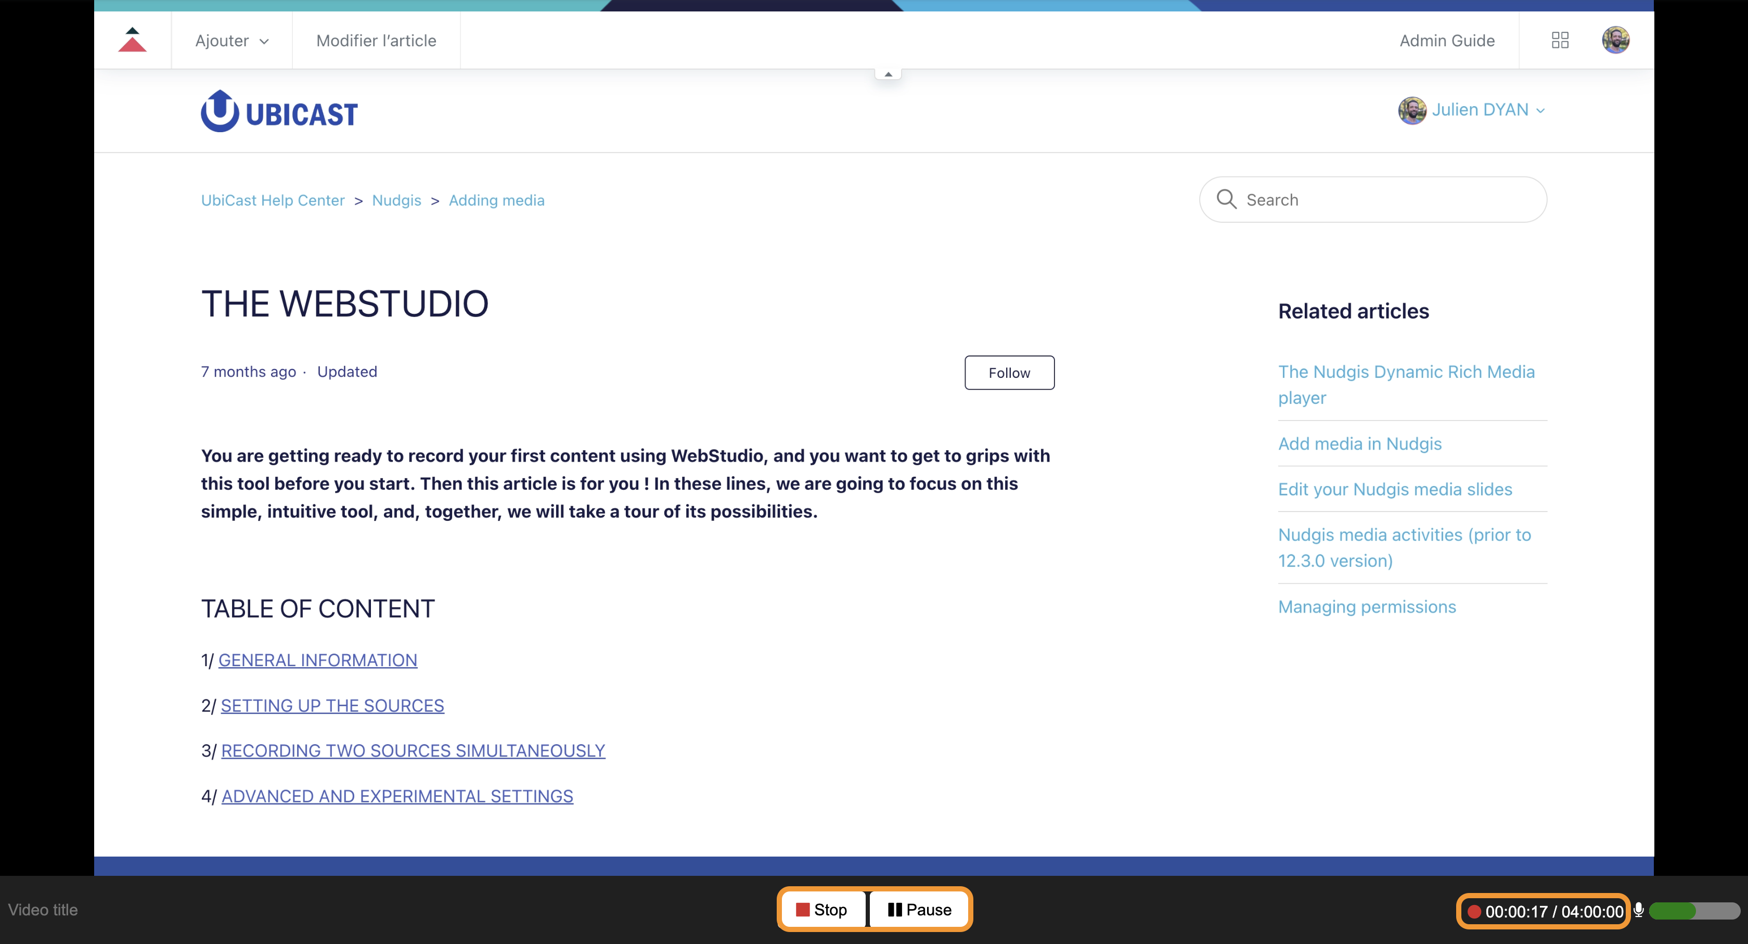Open ADVANCED AND EXPERIMENTAL SETTINGS link
This screenshot has width=1748, height=944.
397,796
